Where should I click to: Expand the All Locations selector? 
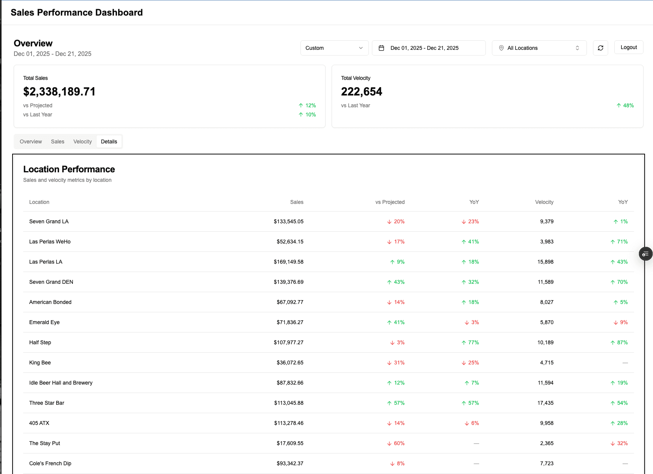click(x=539, y=48)
